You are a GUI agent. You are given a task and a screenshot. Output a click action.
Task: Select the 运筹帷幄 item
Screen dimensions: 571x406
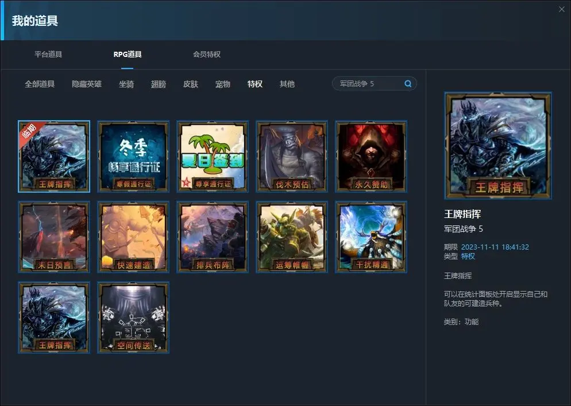click(x=292, y=237)
